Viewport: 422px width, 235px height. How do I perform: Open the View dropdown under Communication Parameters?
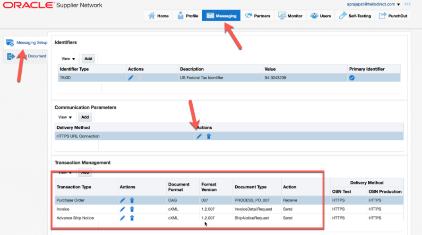[x=65, y=117]
